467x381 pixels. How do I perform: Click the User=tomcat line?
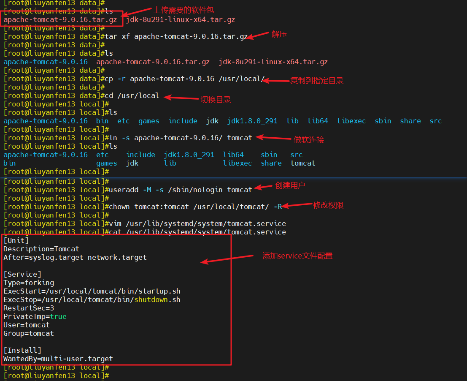(x=27, y=325)
